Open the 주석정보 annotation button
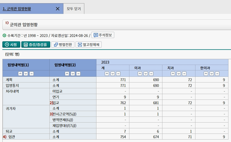 pos(103,35)
